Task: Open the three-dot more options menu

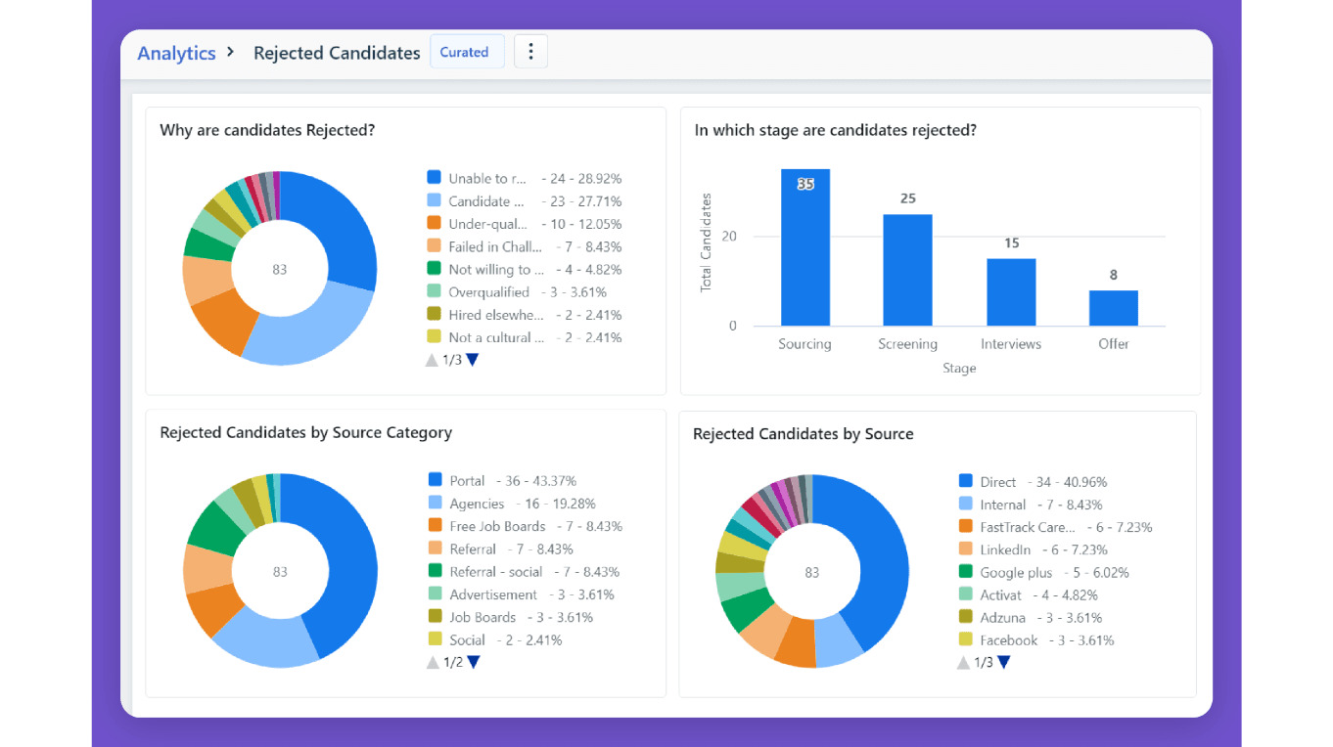Action: click(x=530, y=52)
